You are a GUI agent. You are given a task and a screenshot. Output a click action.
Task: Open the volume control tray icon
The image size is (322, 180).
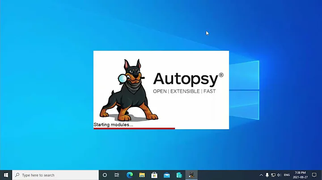click(x=279, y=175)
